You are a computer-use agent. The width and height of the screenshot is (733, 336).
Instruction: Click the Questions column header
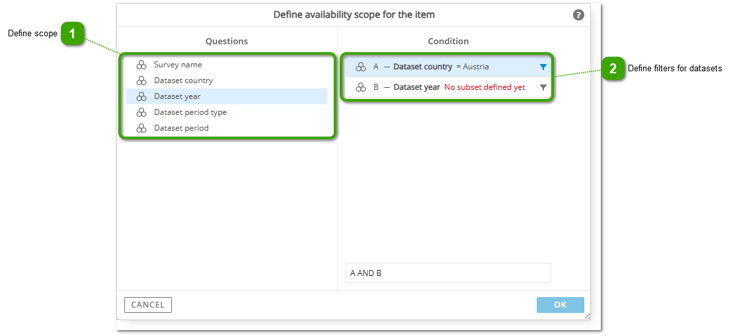click(x=227, y=41)
